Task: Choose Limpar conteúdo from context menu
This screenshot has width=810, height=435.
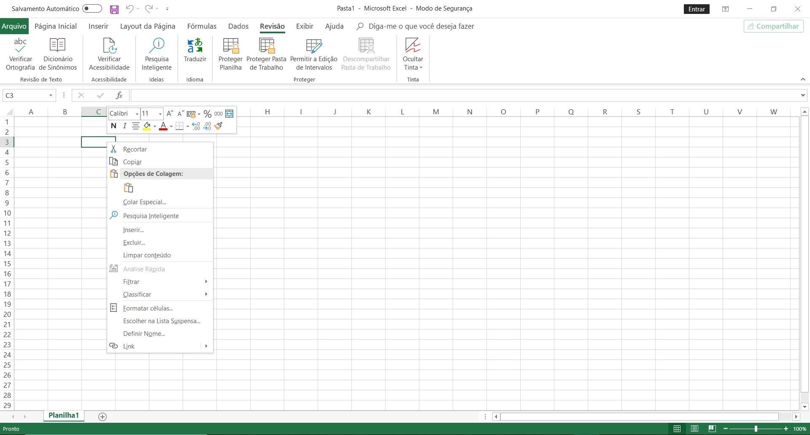Action: pyautogui.click(x=160, y=255)
